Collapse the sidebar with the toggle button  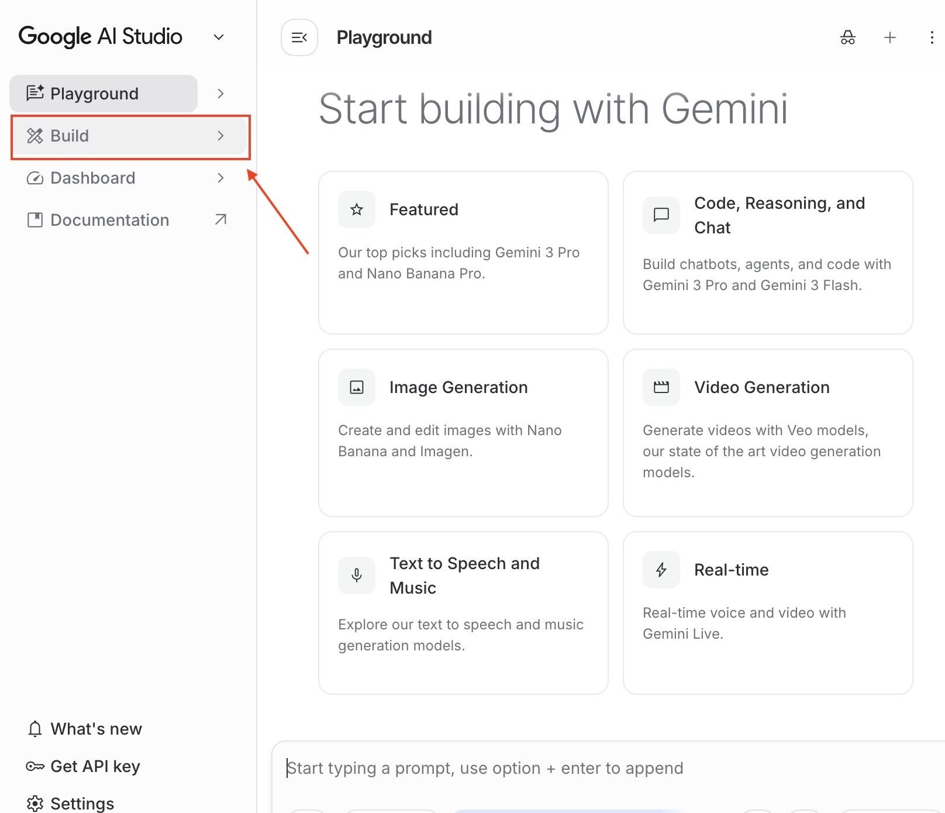299,37
